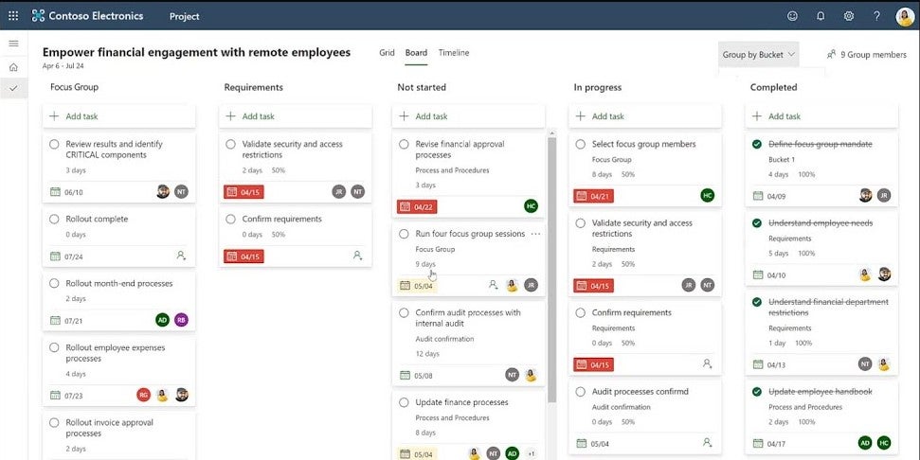Click assign person icon on Rollout complete
The image size is (920, 460).
point(181,256)
